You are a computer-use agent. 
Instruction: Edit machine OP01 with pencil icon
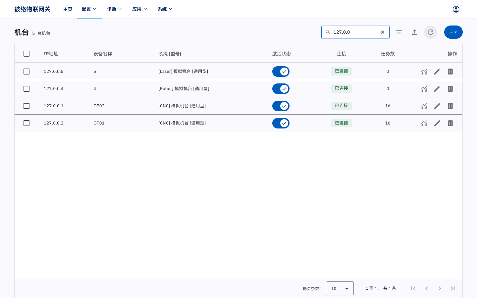(437, 123)
